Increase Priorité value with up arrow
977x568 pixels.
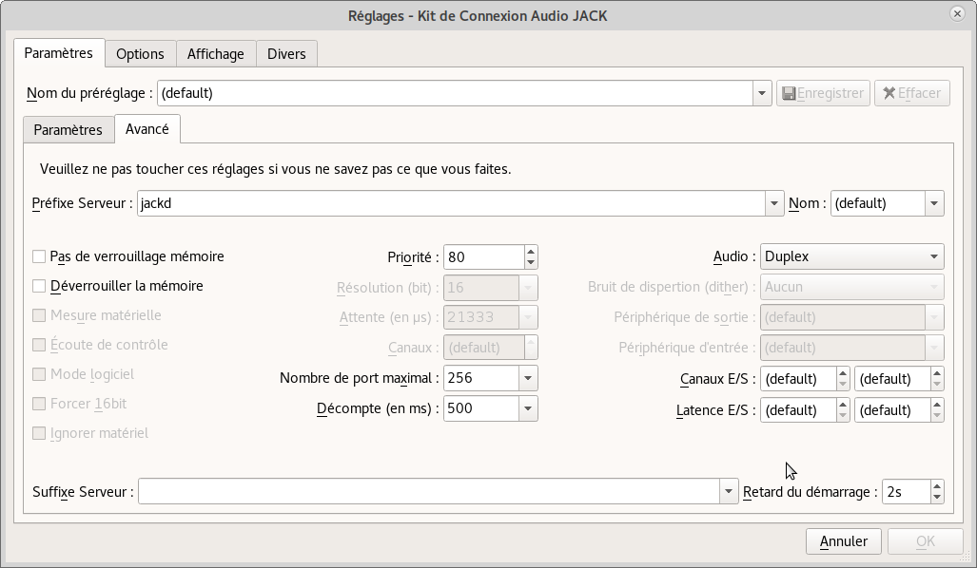531,251
